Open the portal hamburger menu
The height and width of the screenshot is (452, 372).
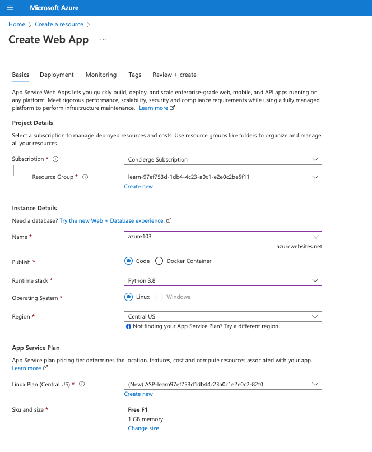tap(10, 7)
